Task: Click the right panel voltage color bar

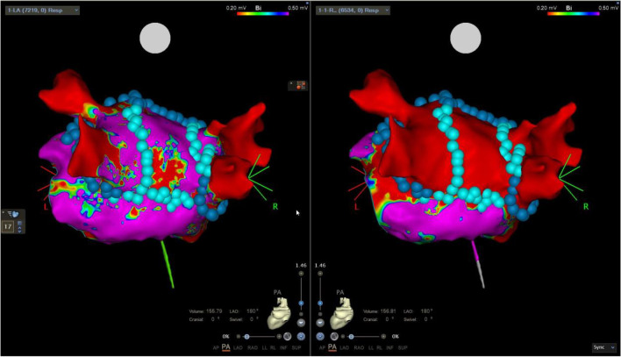Action: [x=573, y=13]
